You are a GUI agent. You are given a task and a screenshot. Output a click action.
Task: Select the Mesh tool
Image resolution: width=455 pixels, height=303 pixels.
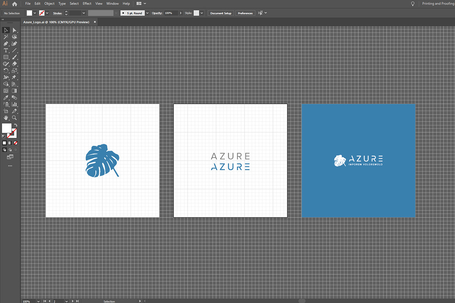click(6, 91)
